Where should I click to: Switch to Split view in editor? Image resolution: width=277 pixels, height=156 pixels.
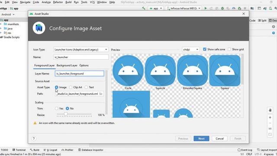(x=262, y=20)
